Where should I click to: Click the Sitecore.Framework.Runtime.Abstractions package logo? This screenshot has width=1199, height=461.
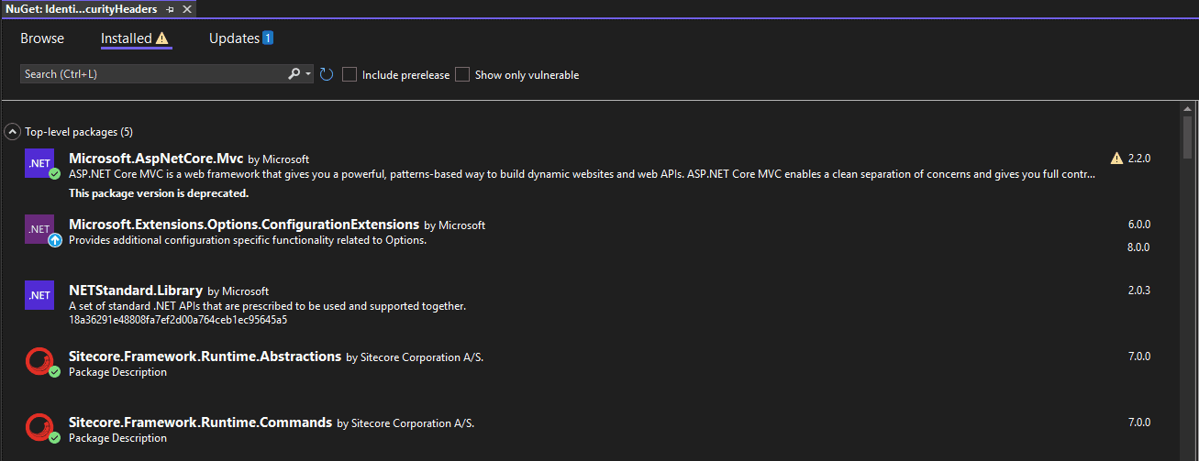point(39,361)
